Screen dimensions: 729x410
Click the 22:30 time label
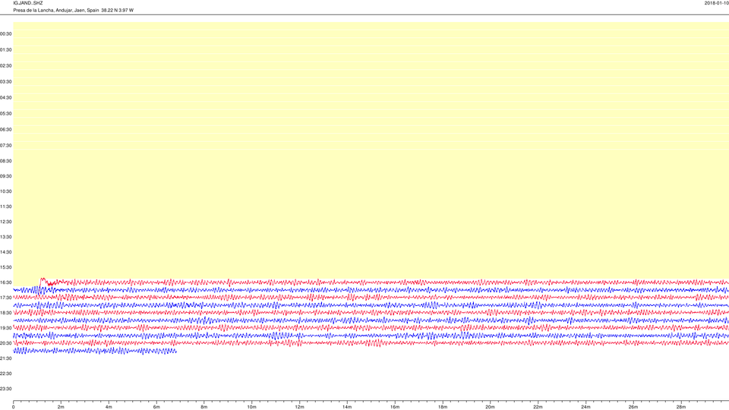(x=5, y=374)
